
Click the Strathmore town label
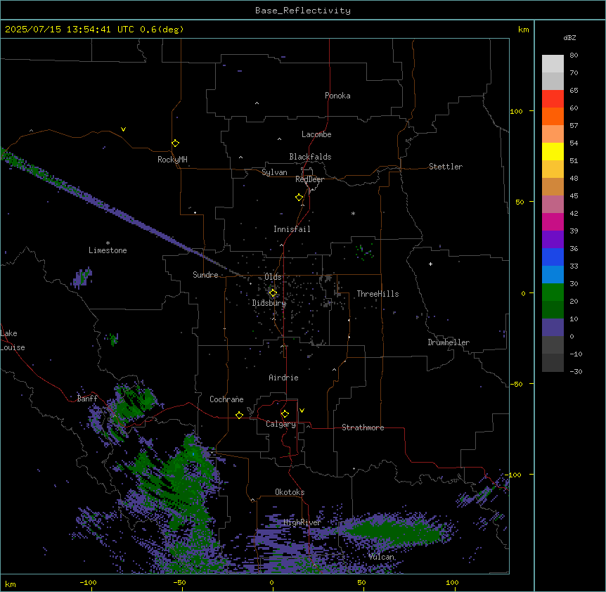(x=363, y=427)
